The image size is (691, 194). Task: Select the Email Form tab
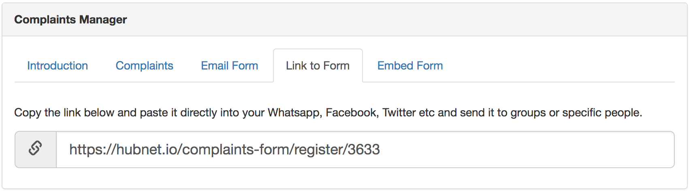click(x=230, y=65)
